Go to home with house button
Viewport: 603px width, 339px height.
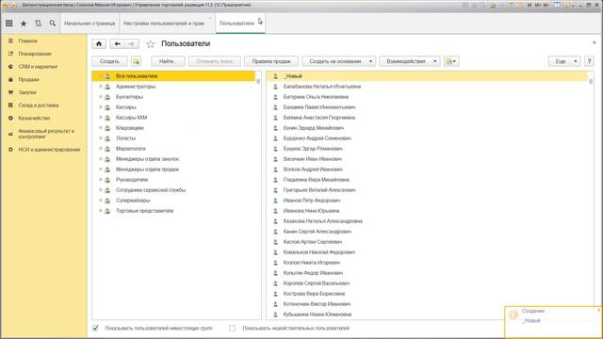[99, 44]
